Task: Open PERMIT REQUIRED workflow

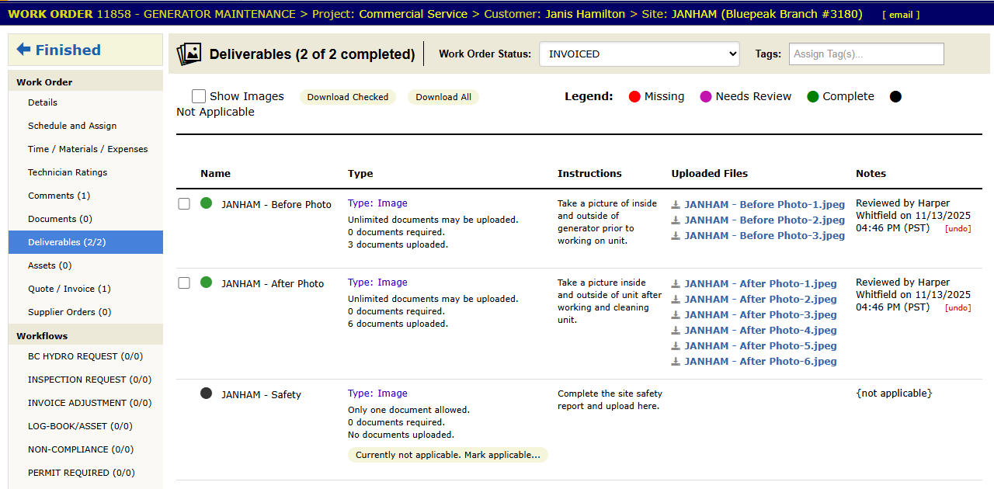Action: (x=85, y=473)
